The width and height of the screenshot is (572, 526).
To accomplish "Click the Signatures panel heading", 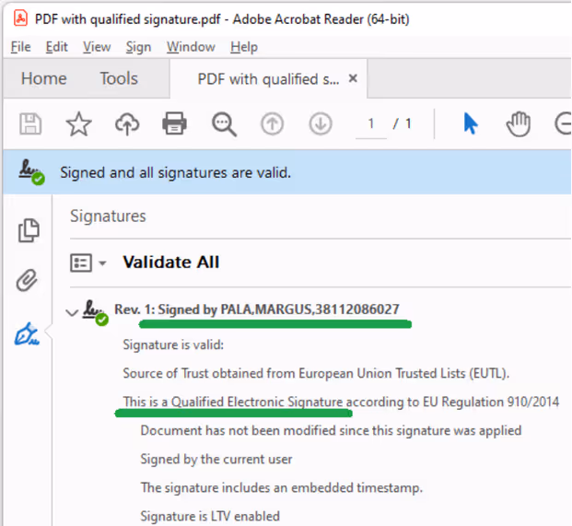I will (x=108, y=216).
